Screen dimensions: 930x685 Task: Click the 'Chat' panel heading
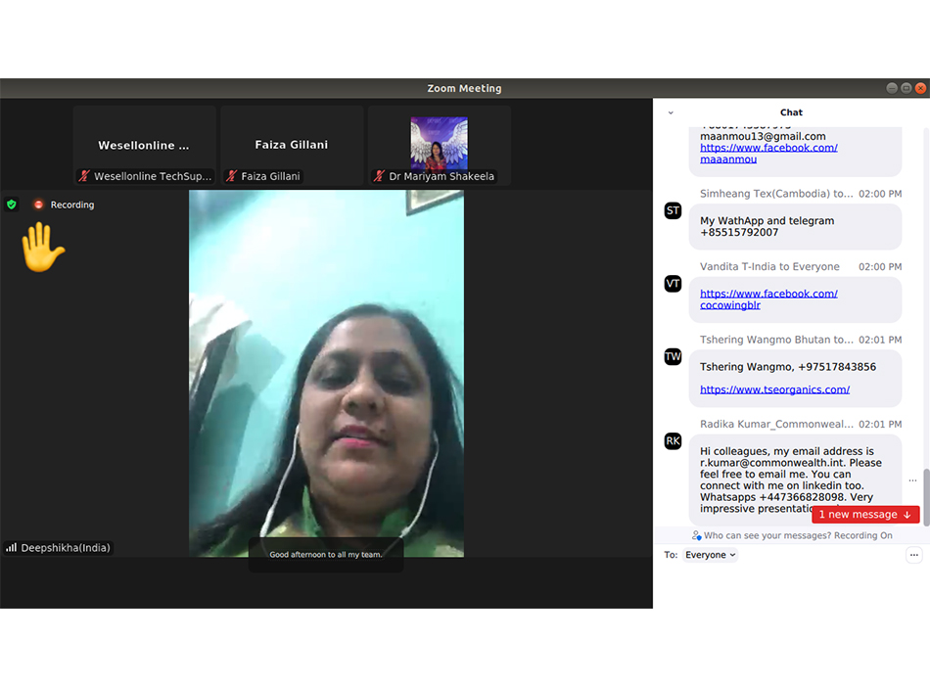point(791,113)
